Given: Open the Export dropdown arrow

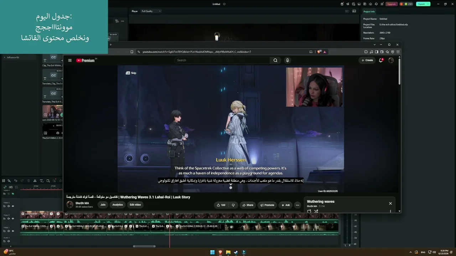Looking at the screenshot, I should tap(428, 4).
